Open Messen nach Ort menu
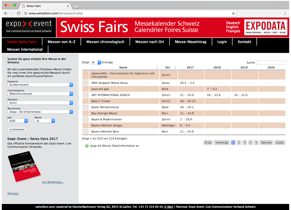This screenshot has width=291, height=210. point(150,42)
